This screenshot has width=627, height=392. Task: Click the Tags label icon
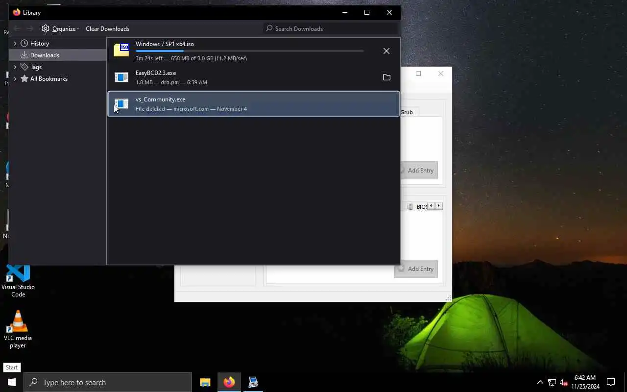click(24, 67)
